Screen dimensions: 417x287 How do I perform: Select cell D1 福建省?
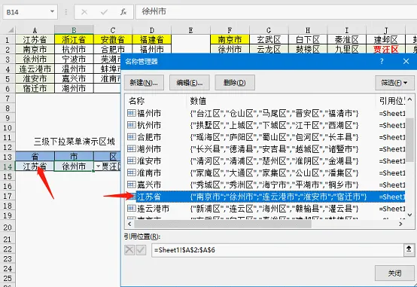point(151,39)
